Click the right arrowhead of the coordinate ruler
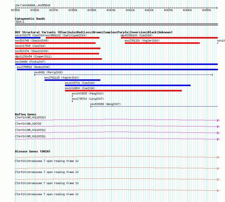Image resolution: width=225 pixels, height=202 pixels. 217,8
